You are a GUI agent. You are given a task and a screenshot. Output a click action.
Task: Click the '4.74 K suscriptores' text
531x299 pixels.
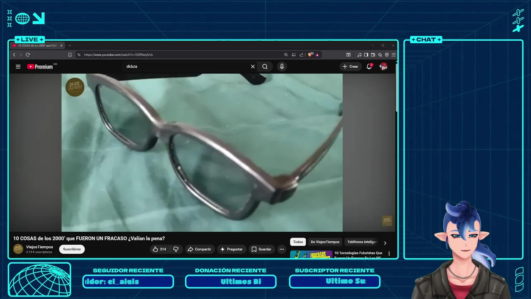(x=39, y=252)
